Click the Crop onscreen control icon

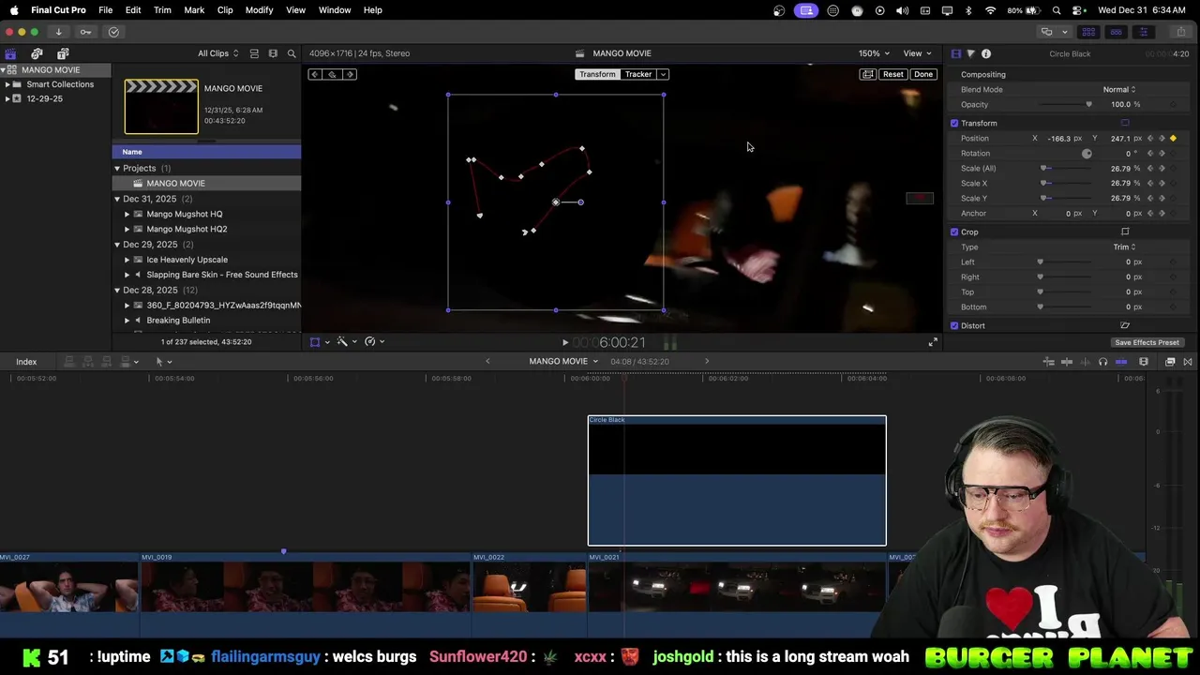pyautogui.click(x=1125, y=232)
